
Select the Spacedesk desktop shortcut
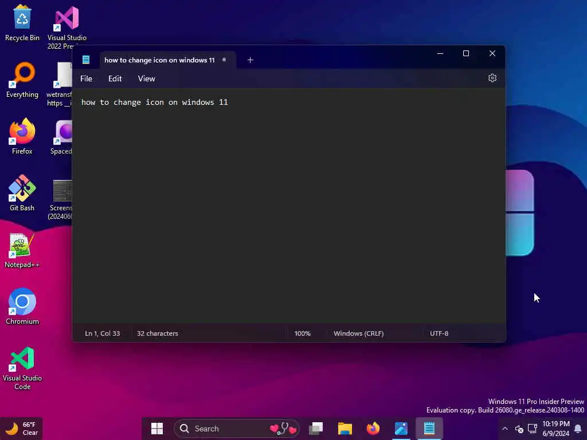(x=61, y=137)
